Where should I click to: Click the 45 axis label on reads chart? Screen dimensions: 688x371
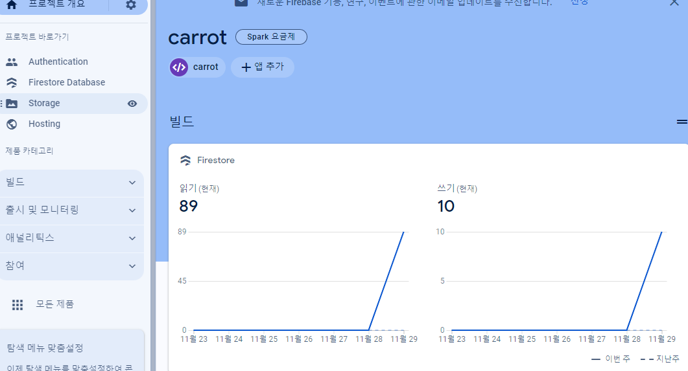182,281
